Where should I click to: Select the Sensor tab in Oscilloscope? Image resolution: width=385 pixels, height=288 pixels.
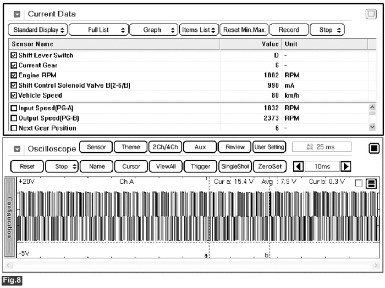[x=96, y=147]
